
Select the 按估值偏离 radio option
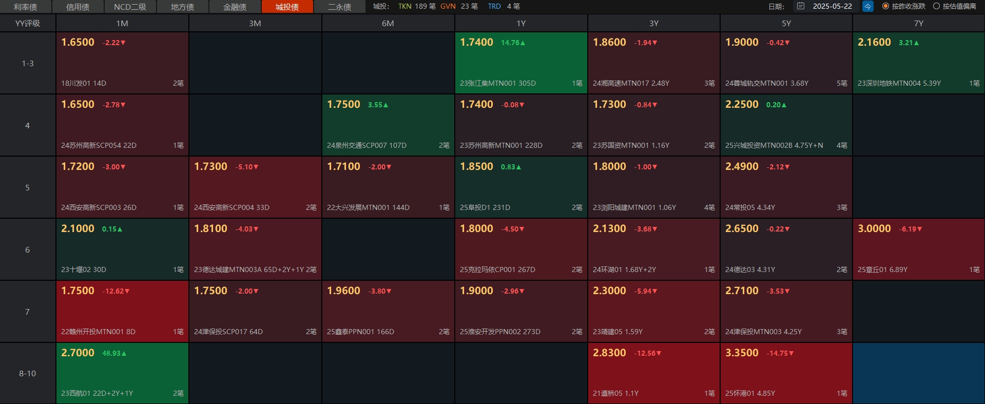(955, 6)
